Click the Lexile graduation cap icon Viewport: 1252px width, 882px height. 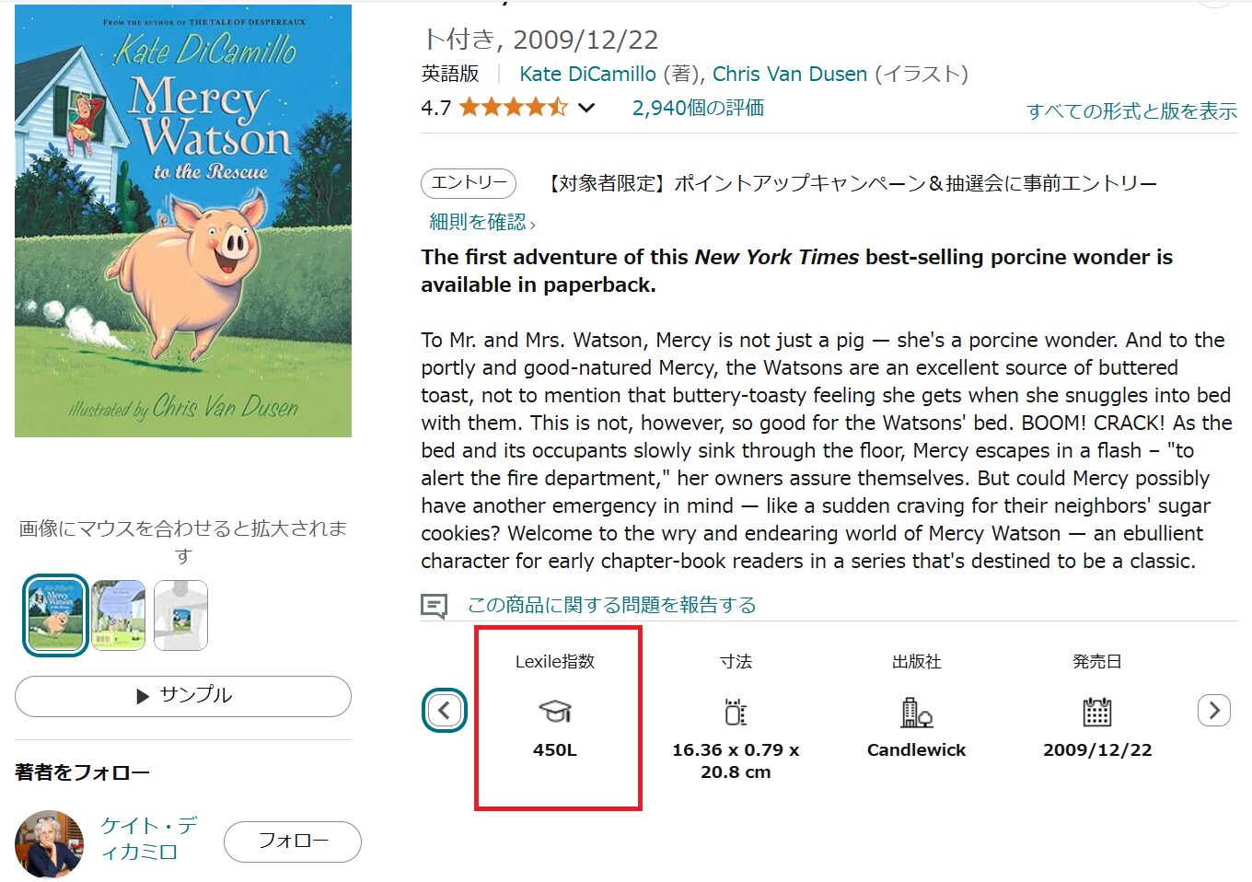click(555, 712)
